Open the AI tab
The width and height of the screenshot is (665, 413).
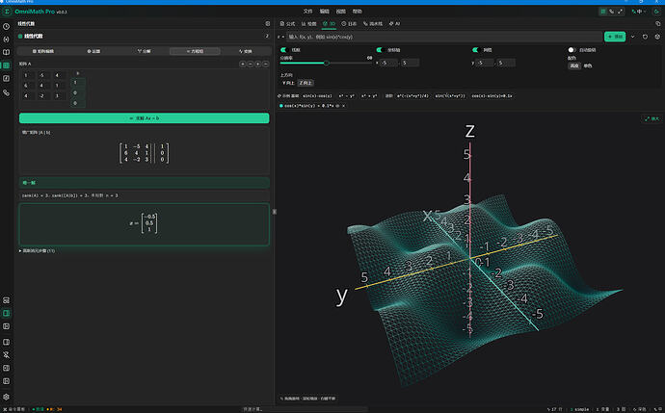click(394, 24)
